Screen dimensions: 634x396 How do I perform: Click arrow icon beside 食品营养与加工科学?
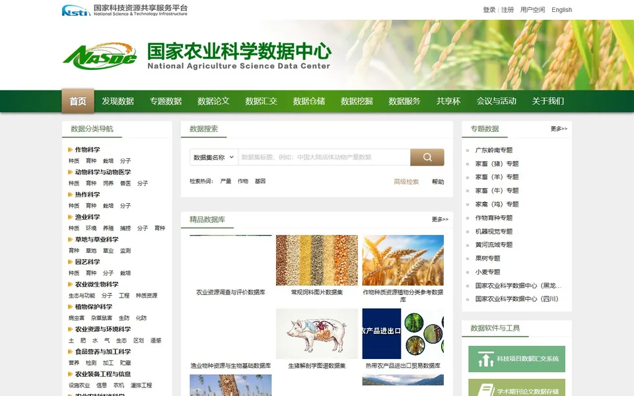[x=71, y=352]
